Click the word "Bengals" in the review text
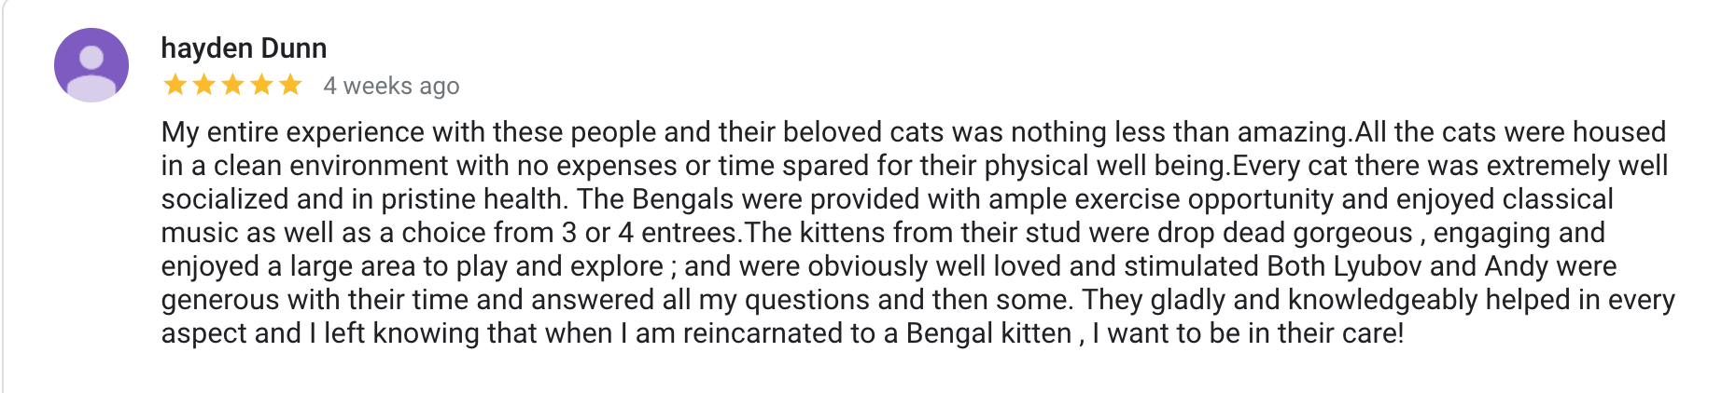 pyautogui.click(x=683, y=199)
